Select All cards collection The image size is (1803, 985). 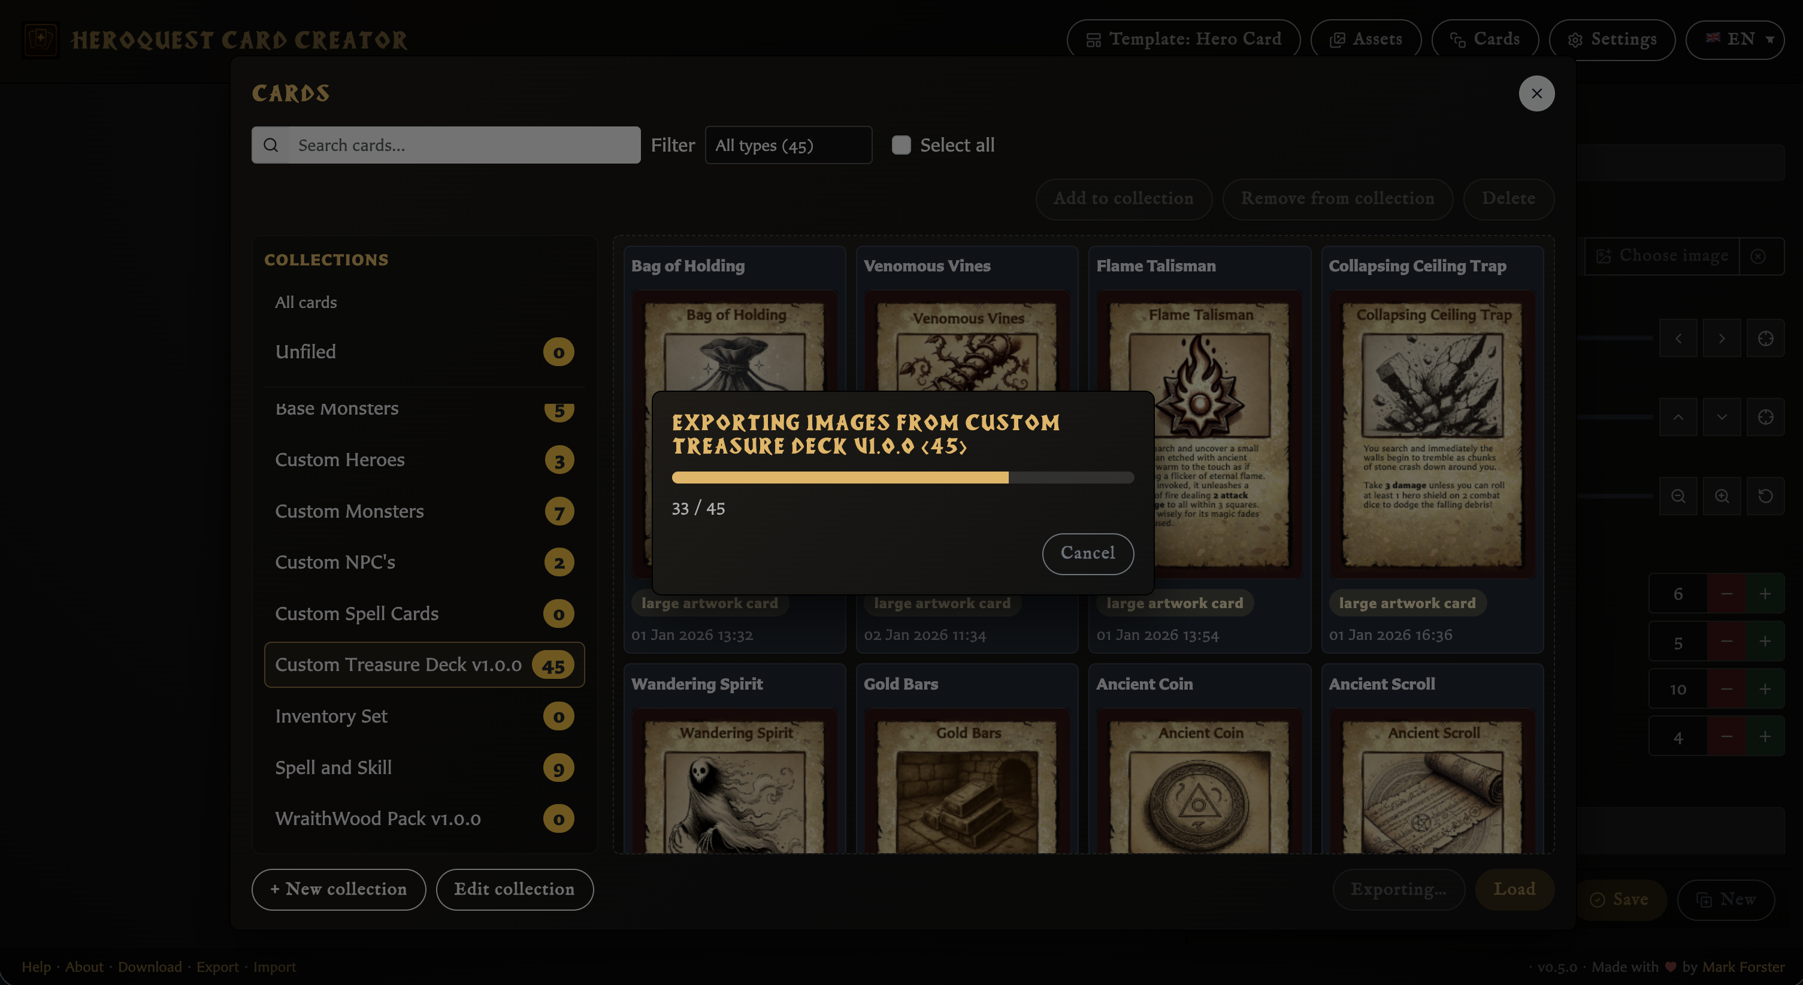pyautogui.click(x=424, y=303)
